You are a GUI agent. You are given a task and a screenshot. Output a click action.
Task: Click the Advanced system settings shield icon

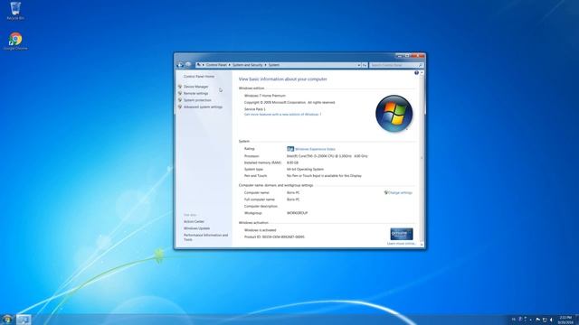tap(180, 107)
